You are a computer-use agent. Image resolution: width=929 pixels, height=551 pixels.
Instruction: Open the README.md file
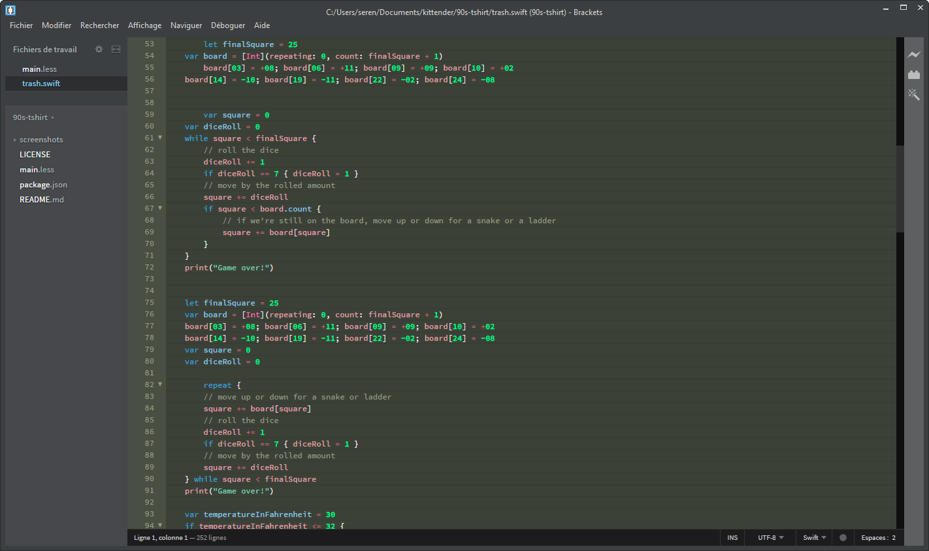pos(41,199)
